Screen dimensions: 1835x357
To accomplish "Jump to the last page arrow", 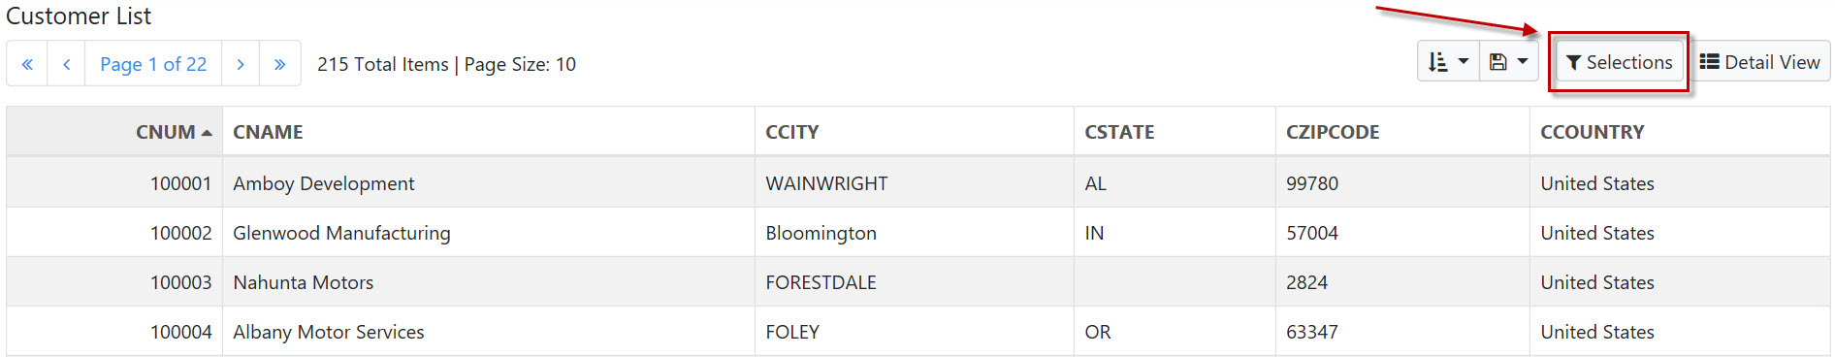I will (x=280, y=64).
